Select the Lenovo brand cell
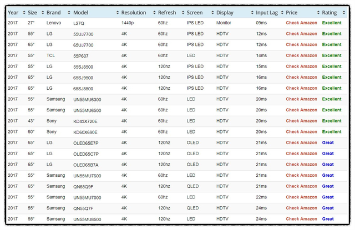The width and height of the screenshot is (355, 230). click(54, 23)
